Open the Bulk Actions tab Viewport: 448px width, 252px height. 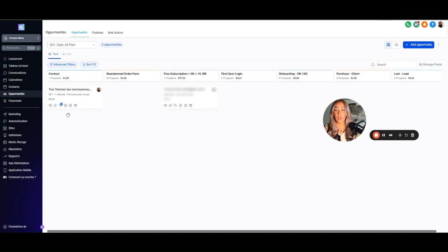pyautogui.click(x=115, y=33)
